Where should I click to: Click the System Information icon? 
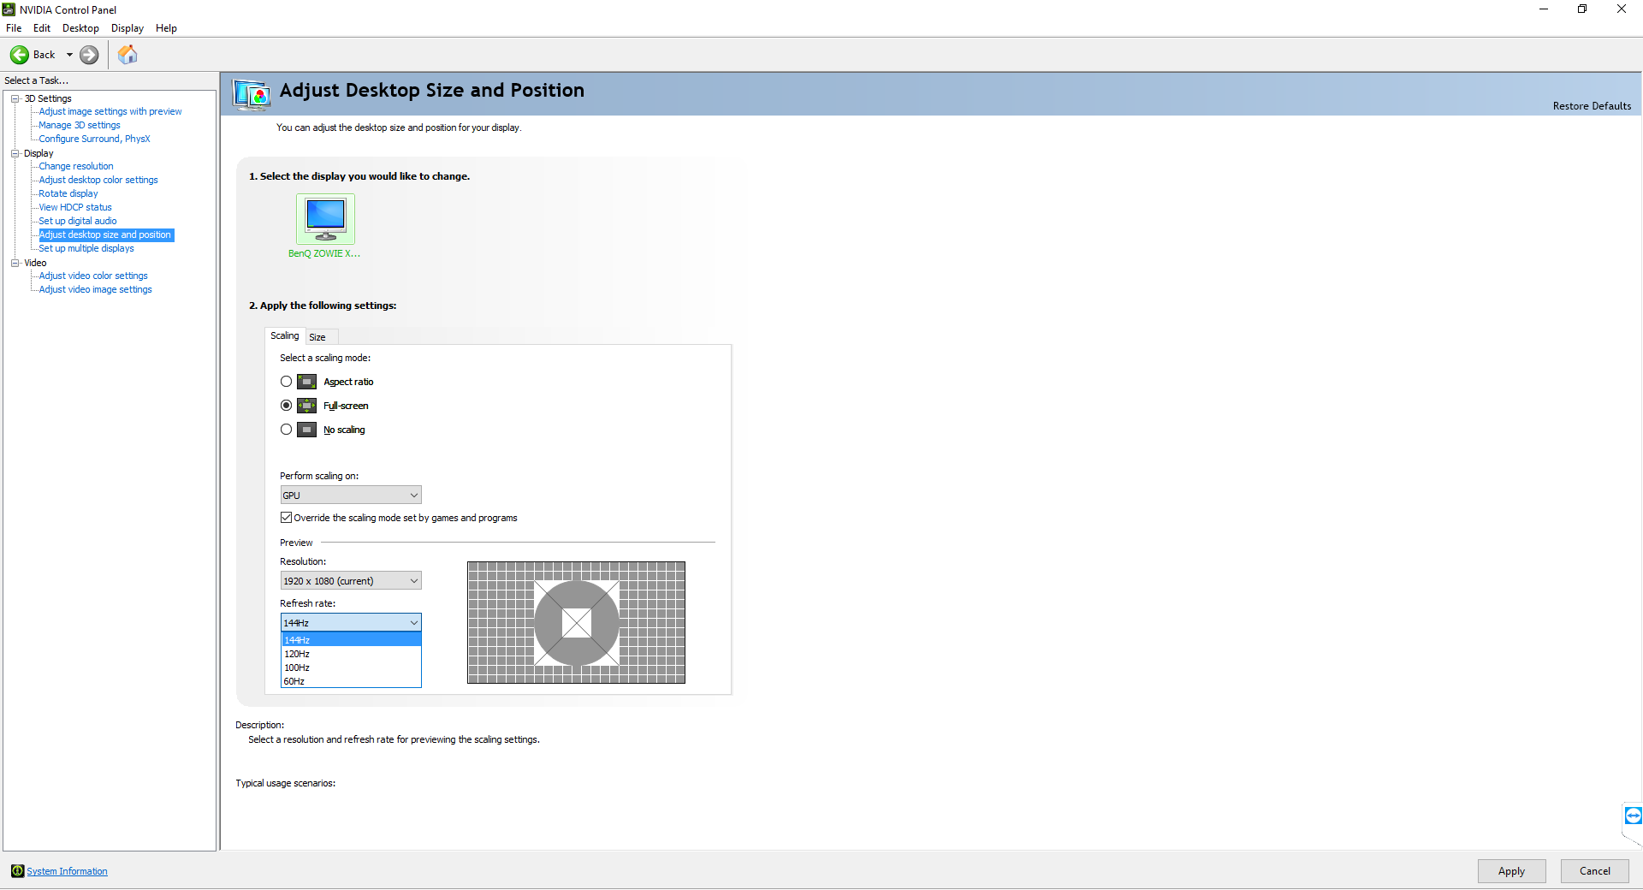[17, 871]
